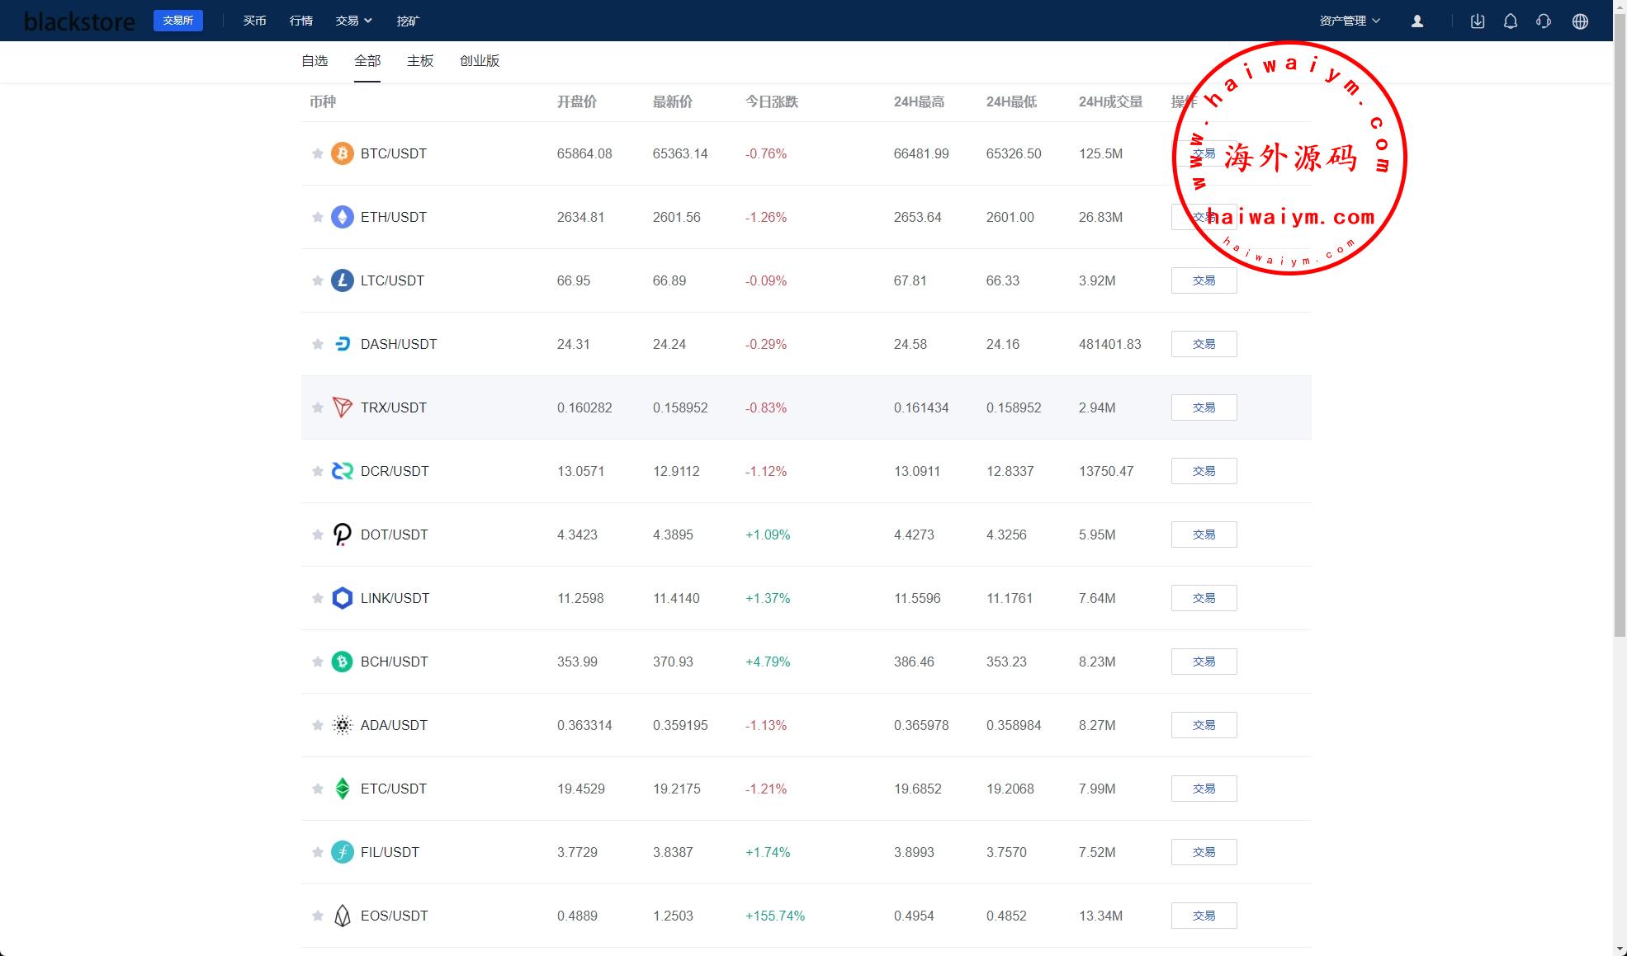Toggle favorite star for DOT/USDT
Viewport: 1627px width, 956px height.
(317, 535)
